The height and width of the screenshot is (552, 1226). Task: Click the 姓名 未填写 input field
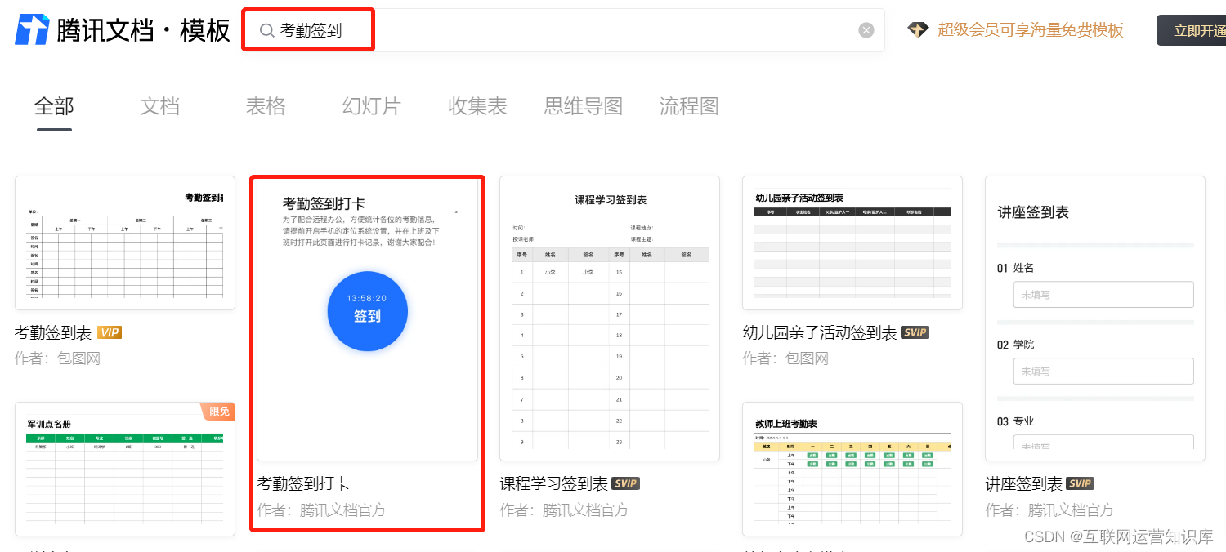1103,294
